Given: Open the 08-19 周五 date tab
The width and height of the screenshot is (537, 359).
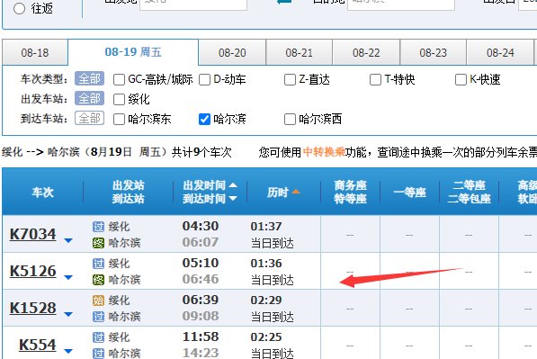Looking at the screenshot, I should coord(133,52).
